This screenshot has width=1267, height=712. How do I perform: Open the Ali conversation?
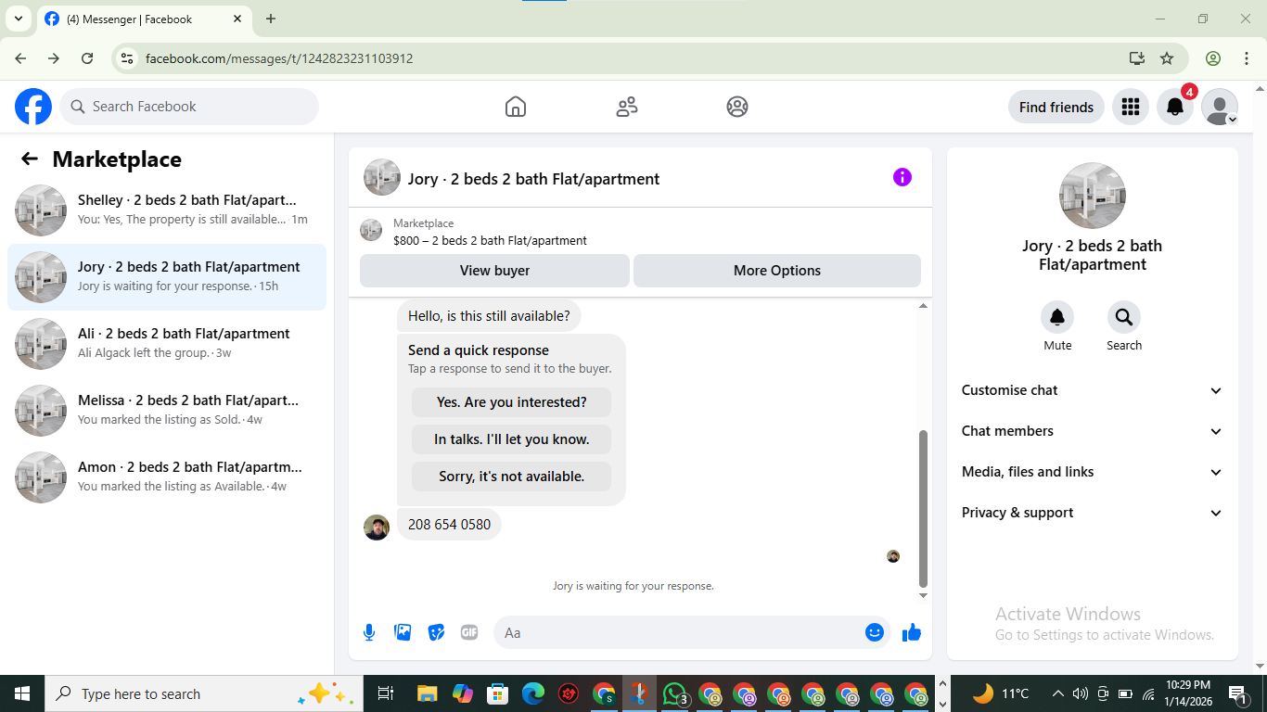(167, 344)
